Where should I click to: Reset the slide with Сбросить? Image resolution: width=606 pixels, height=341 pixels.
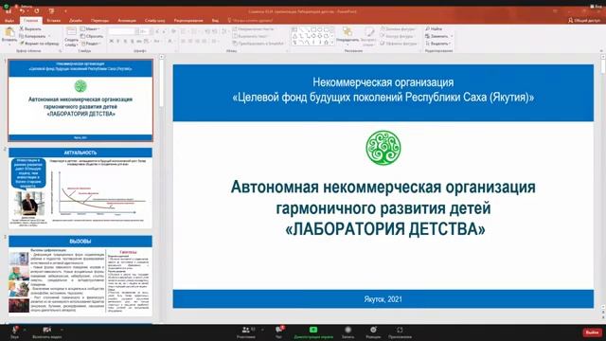coord(92,36)
